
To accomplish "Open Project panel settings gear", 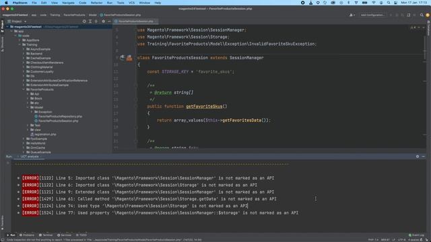I will click(103, 21).
